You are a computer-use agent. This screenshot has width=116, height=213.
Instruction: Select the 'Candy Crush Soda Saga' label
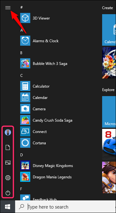(53, 120)
